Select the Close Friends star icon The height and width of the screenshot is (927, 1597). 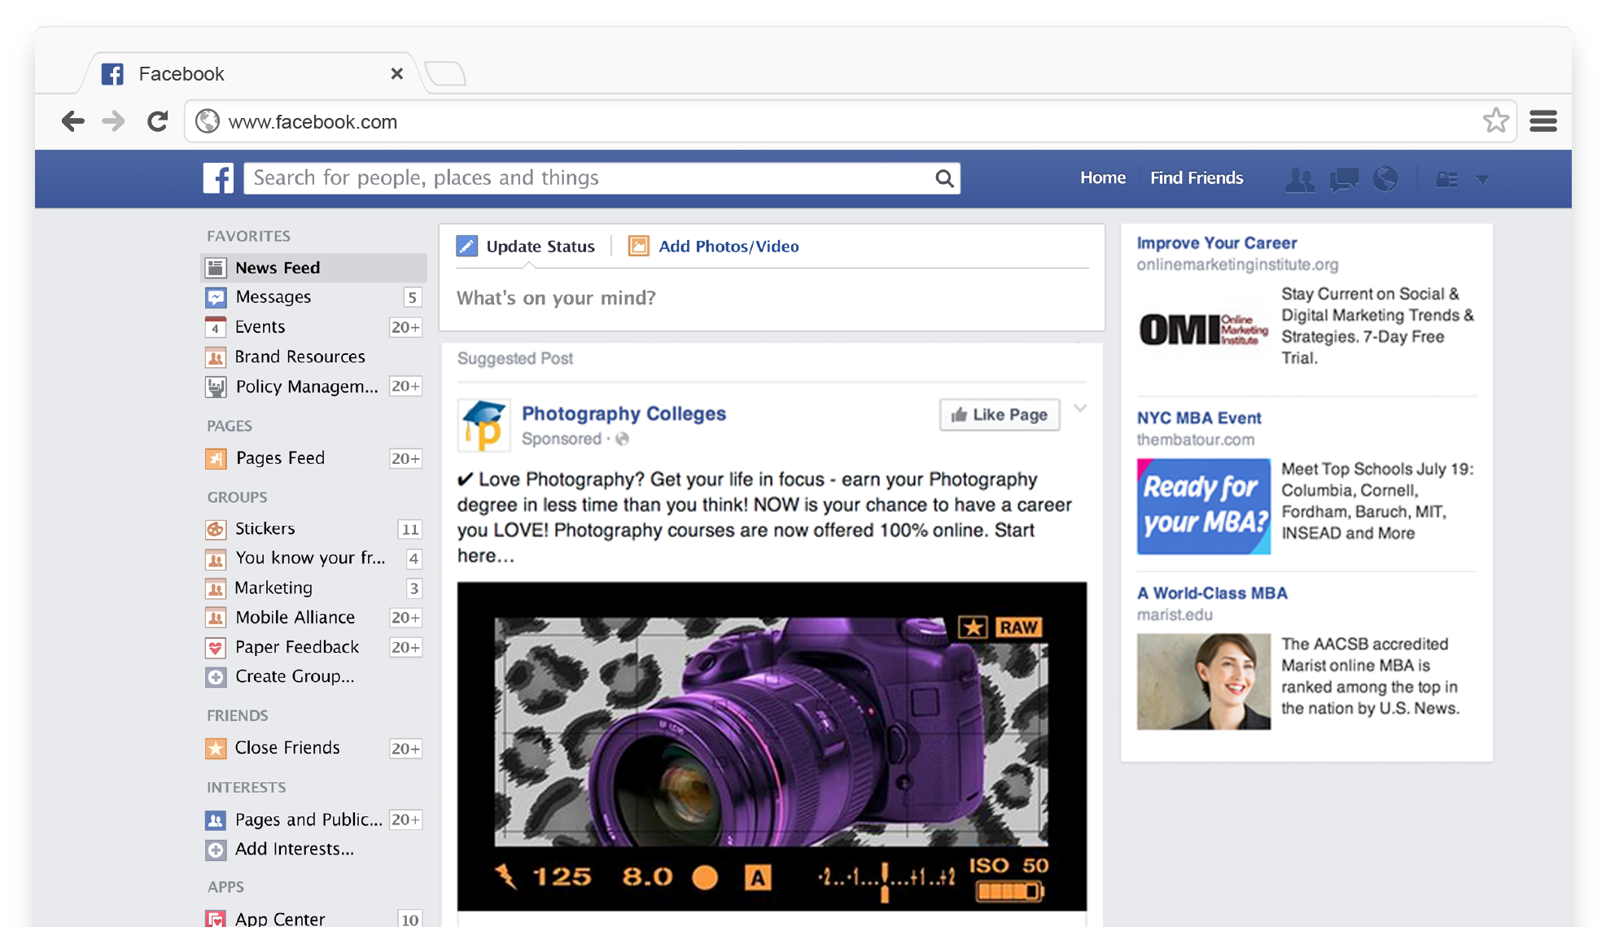(x=216, y=748)
